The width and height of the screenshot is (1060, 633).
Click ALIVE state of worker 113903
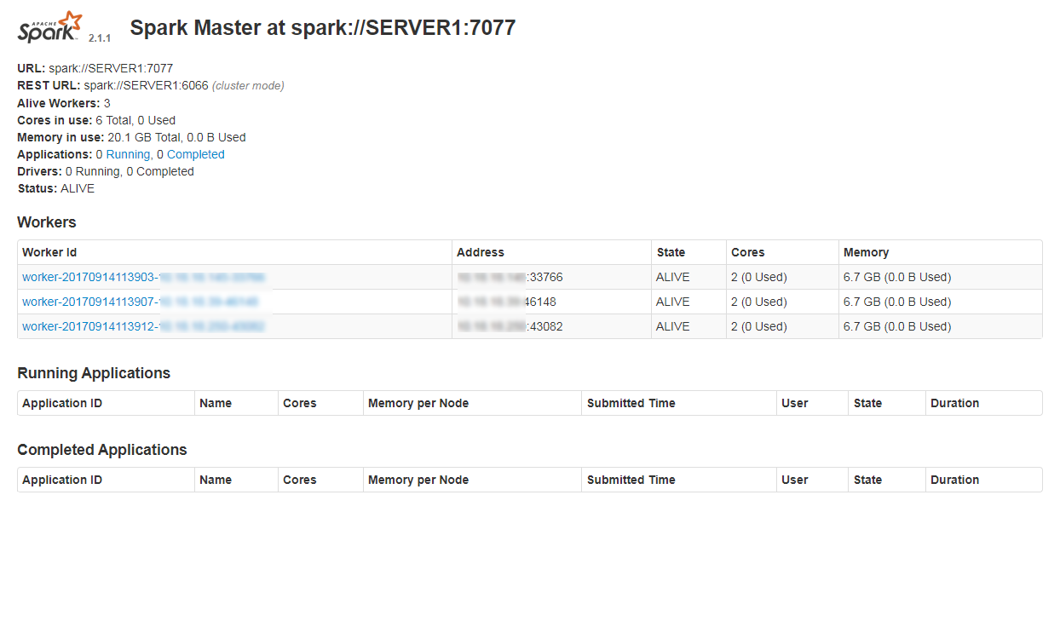click(673, 277)
